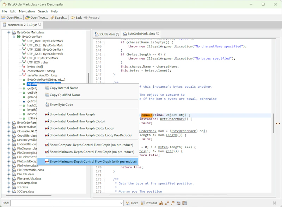Click the Back arrow icon

click(x=73, y=18)
